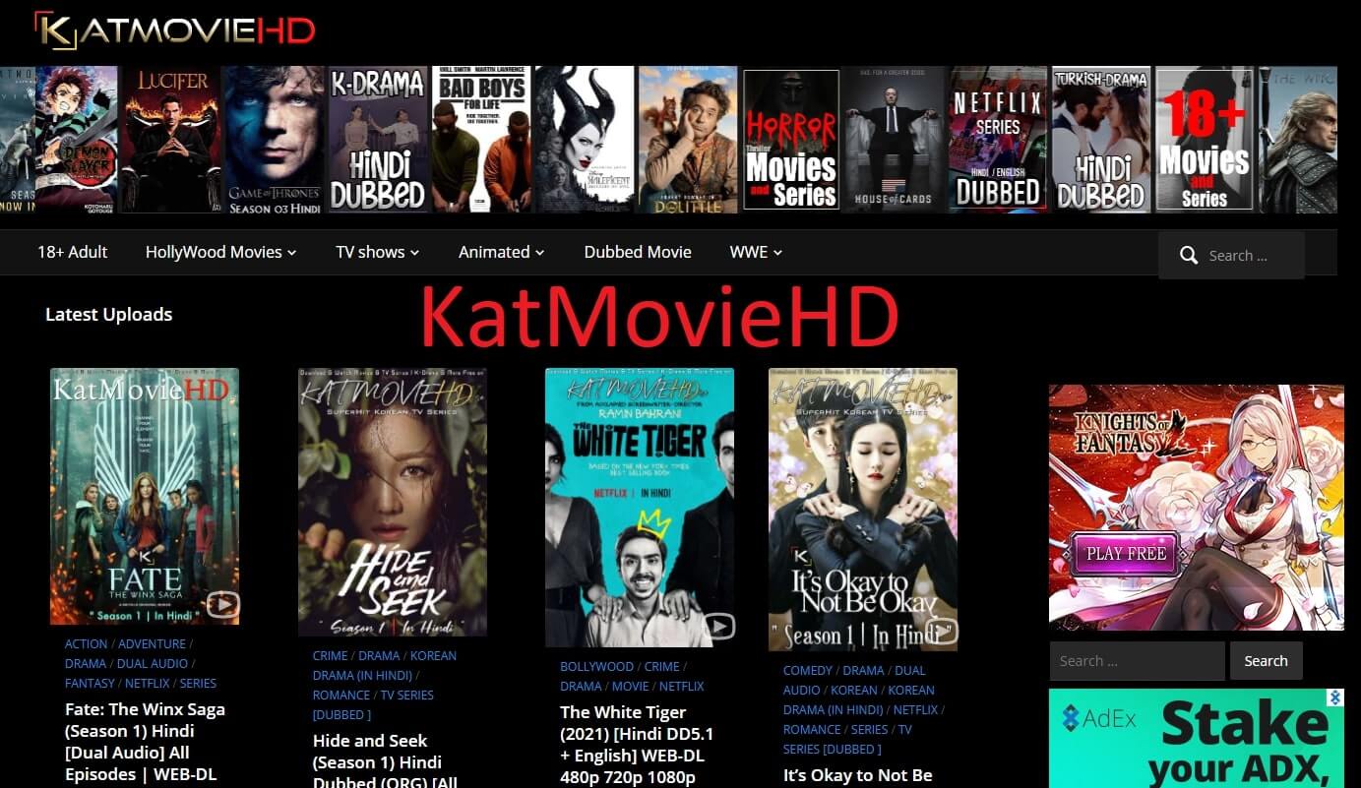Open Horror Movies and Series banner

[791, 139]
